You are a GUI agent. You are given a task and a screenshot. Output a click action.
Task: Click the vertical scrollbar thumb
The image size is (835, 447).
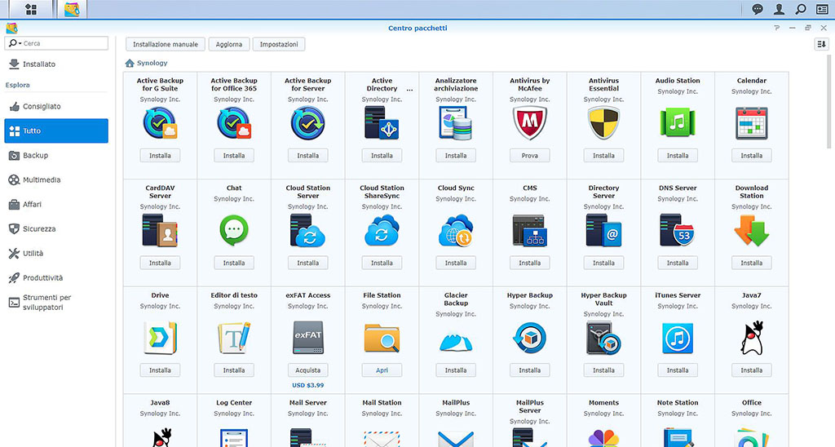[828, 101]
